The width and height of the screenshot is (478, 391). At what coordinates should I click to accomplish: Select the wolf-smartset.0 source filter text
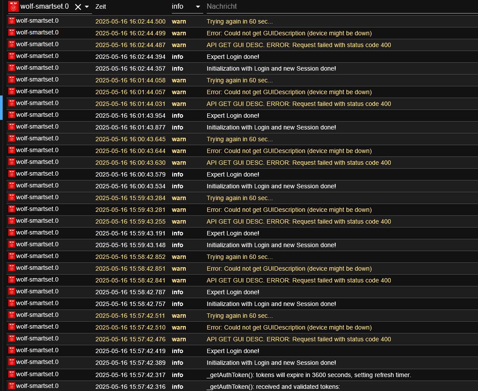44,7
